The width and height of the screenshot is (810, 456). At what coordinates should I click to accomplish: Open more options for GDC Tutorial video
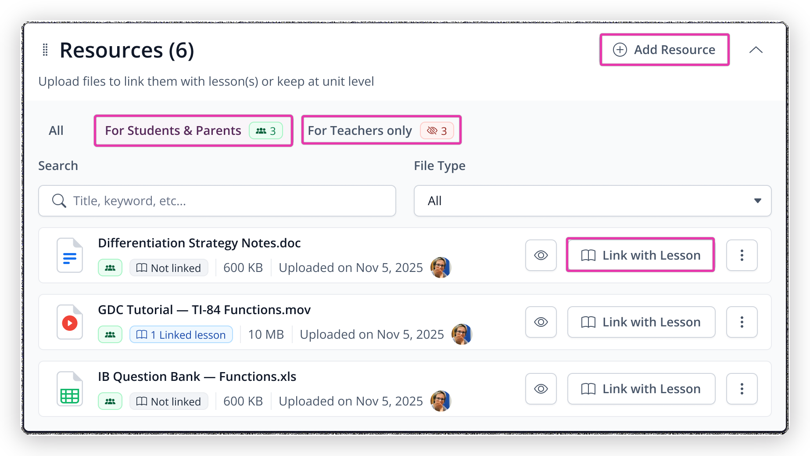(742, 322)
